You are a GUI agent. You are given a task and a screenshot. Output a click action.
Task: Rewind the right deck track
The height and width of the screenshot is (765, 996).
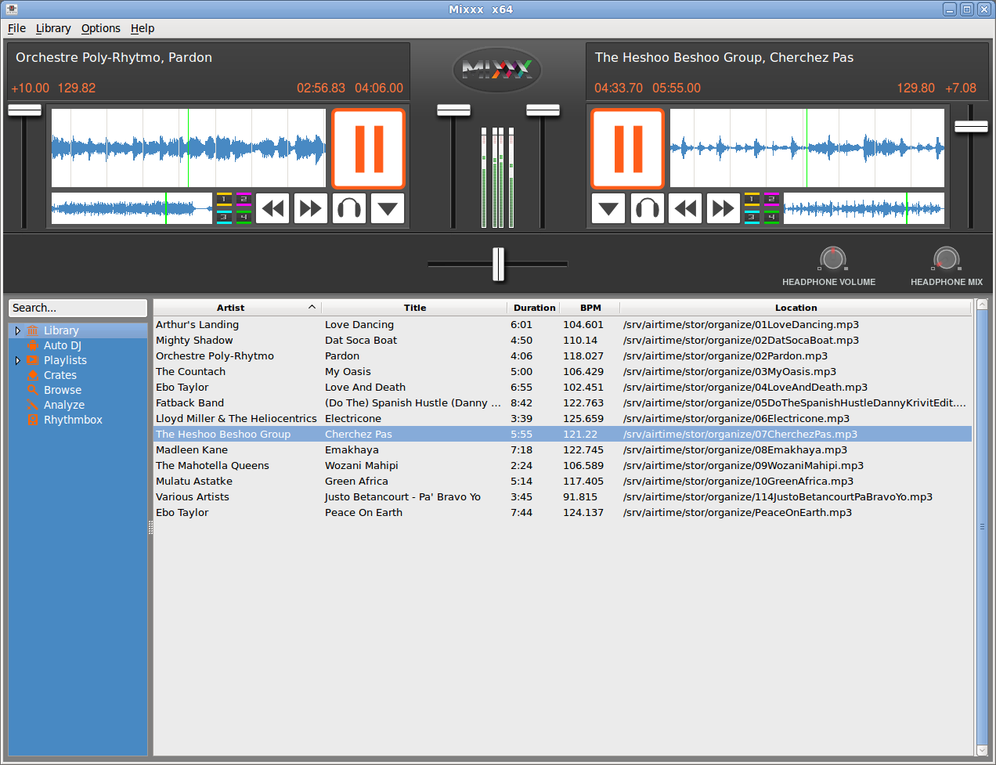685,208
